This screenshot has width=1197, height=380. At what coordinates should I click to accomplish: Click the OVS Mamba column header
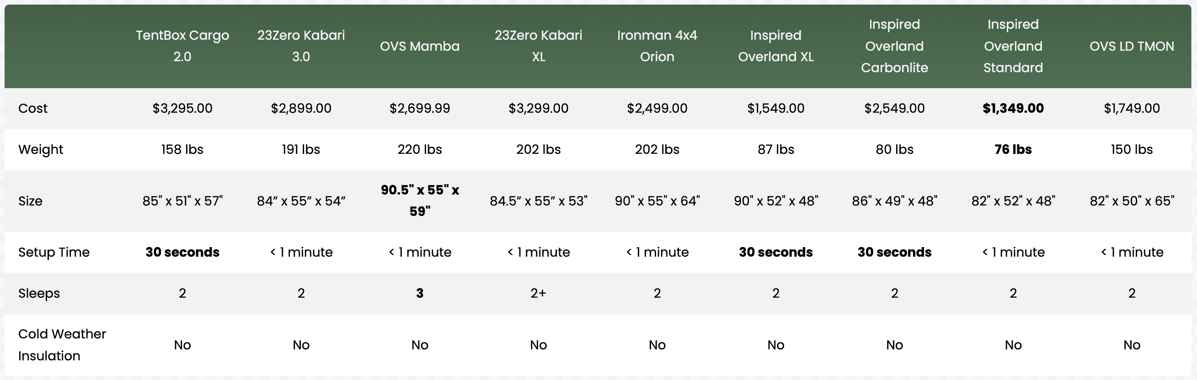[x=420, y=46]
